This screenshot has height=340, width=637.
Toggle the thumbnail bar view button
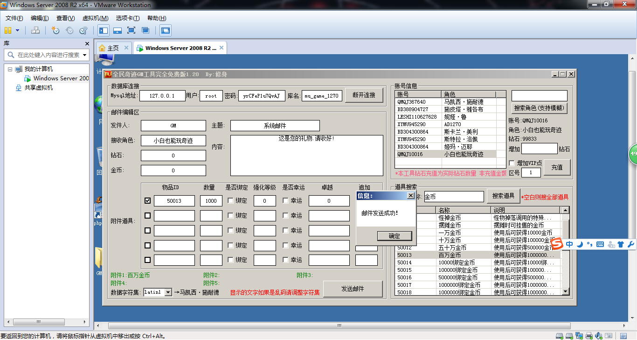click(118, 30)
